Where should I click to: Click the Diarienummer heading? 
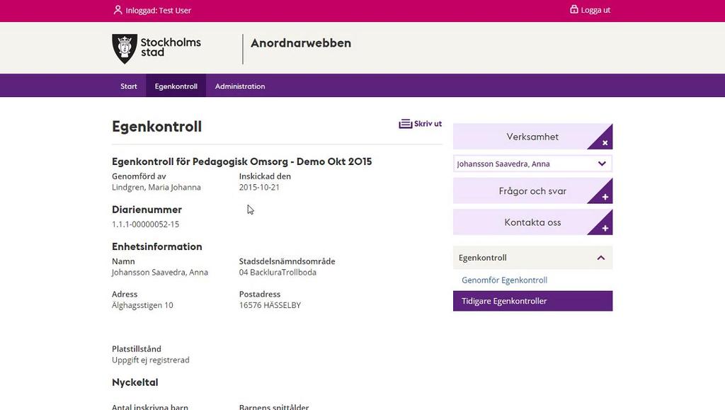[147, 210]
